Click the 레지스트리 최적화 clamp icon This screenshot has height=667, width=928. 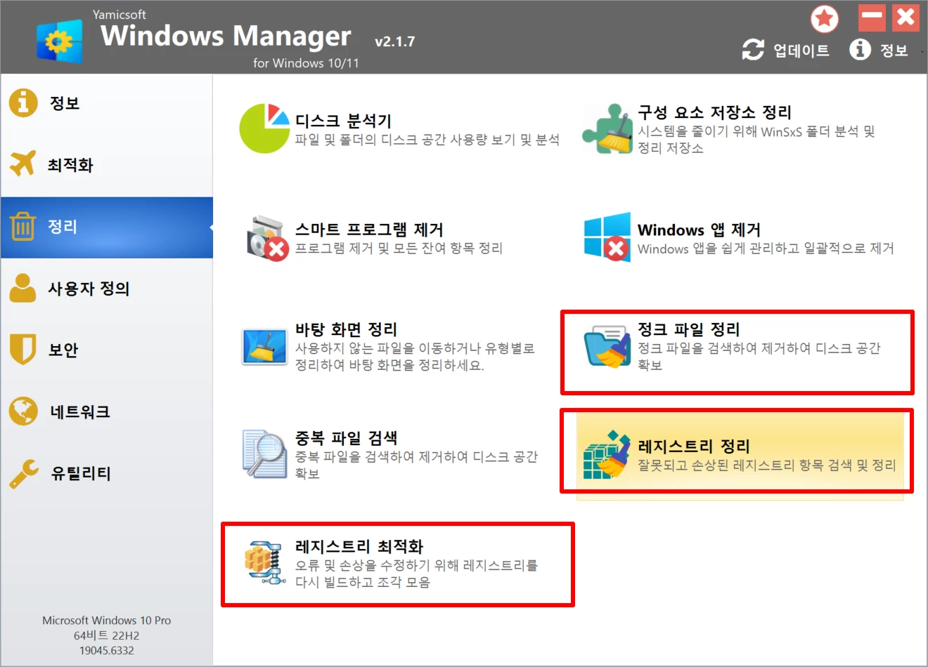point(265,563)
